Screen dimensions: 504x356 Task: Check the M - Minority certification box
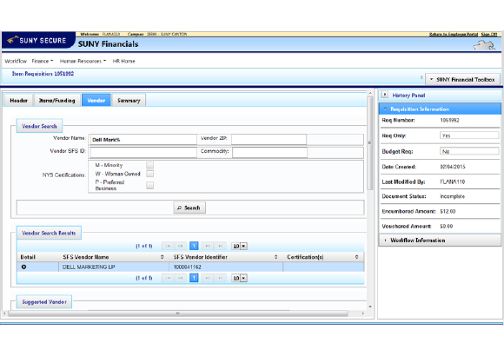[149, 165]
